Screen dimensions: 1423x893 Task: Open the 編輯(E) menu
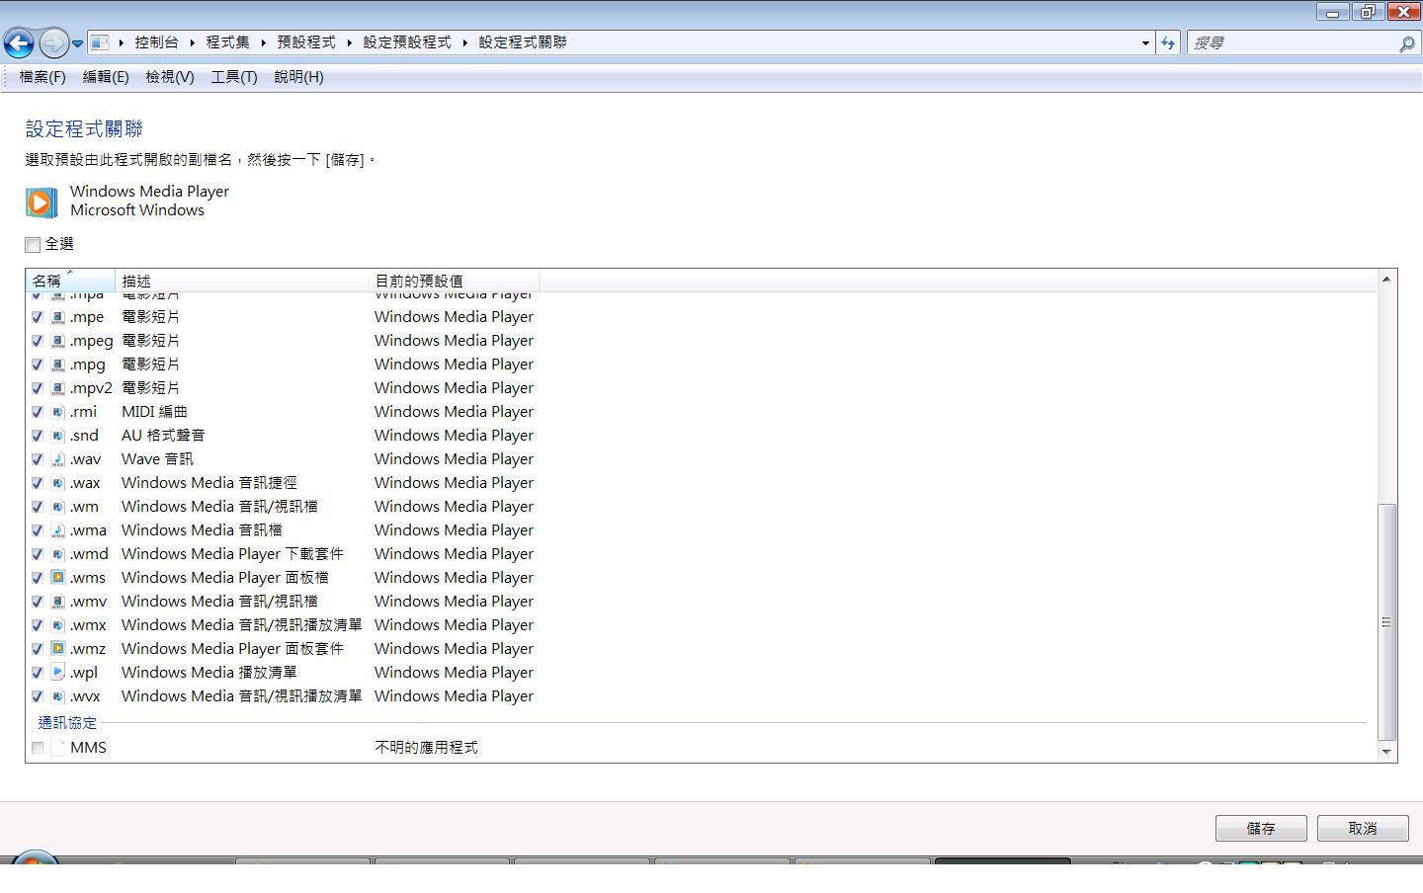tap(106, 77)
